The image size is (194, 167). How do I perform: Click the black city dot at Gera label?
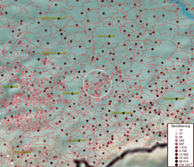tap(73, 94)
